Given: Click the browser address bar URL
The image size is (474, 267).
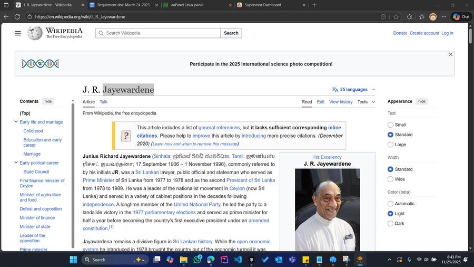Looking at the screenshot, I should pyautogui.click(x=80, y=17).
